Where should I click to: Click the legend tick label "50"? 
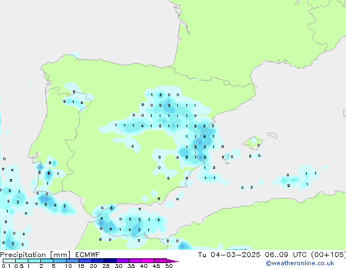169,266
